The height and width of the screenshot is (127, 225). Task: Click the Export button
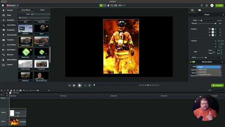click(x=219, y=6)
